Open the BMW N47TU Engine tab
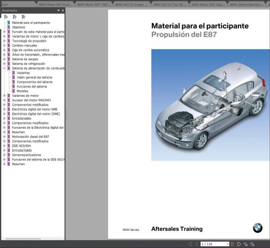 (x=131, y=5)
